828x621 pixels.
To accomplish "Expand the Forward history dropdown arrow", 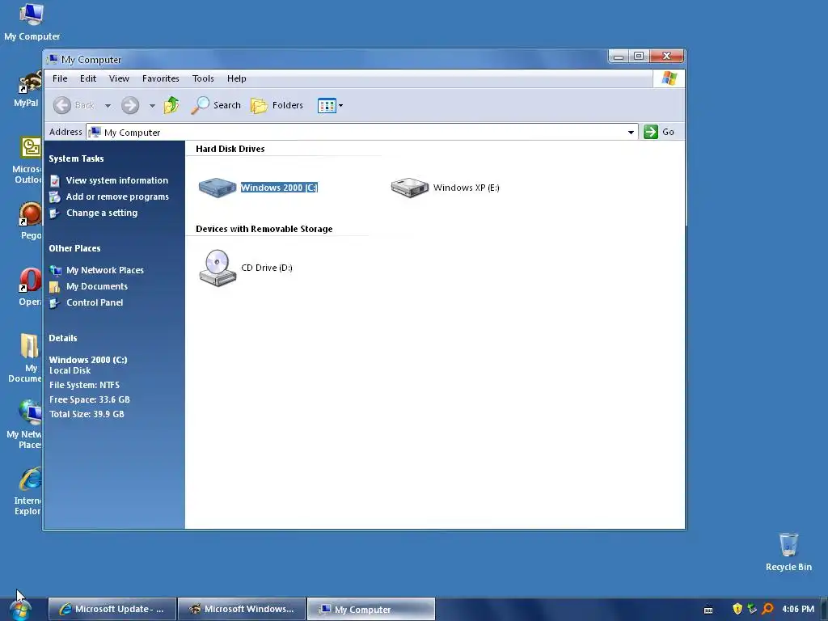I will [152, 106].
